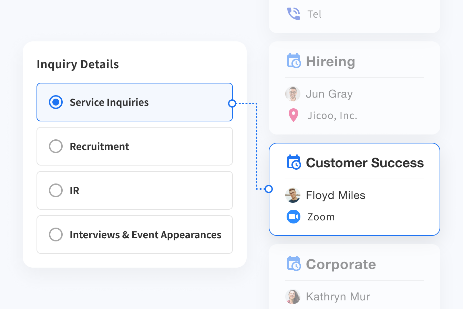
Task: Click Floyd Miles's profile avatar
Action: pos(292,195)
